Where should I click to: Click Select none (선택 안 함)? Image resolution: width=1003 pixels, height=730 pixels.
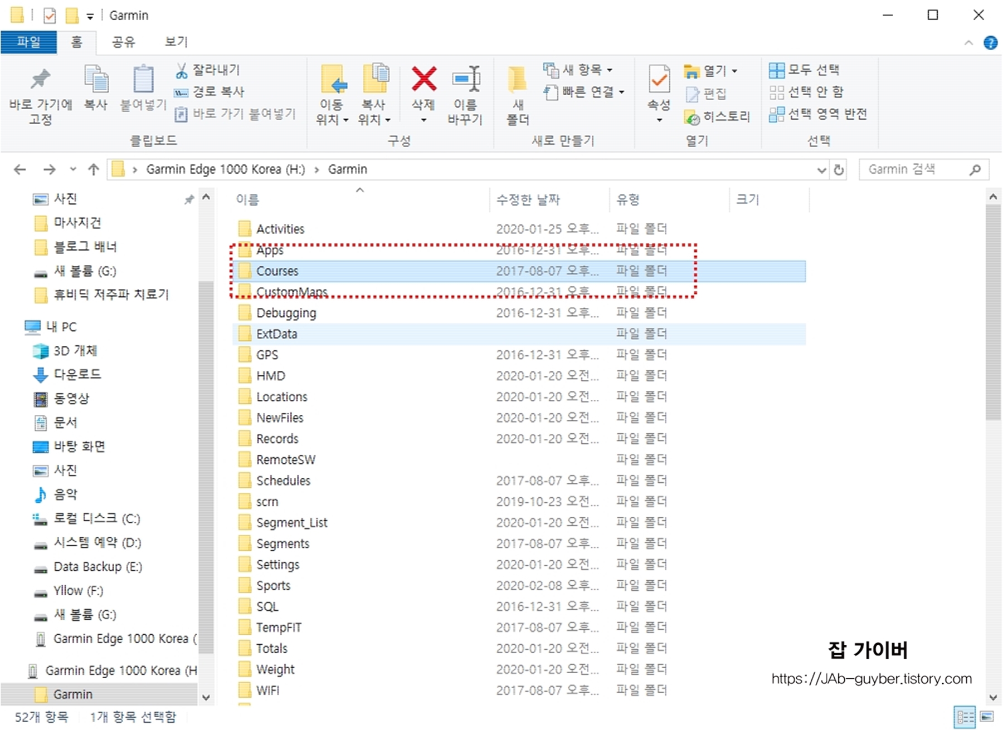point(806,92)
